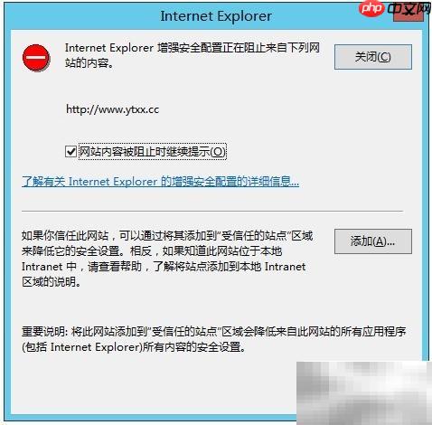Screen dimensions: 432x425
Task: Click the 中文网 watermark text
Action: [x=409, y=8]
